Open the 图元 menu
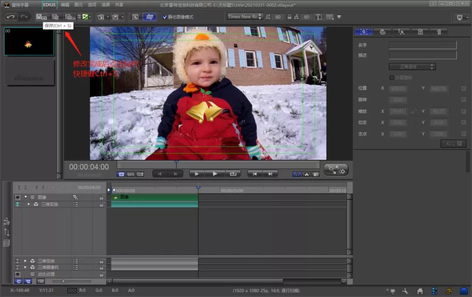 click(x=79, y=5)
